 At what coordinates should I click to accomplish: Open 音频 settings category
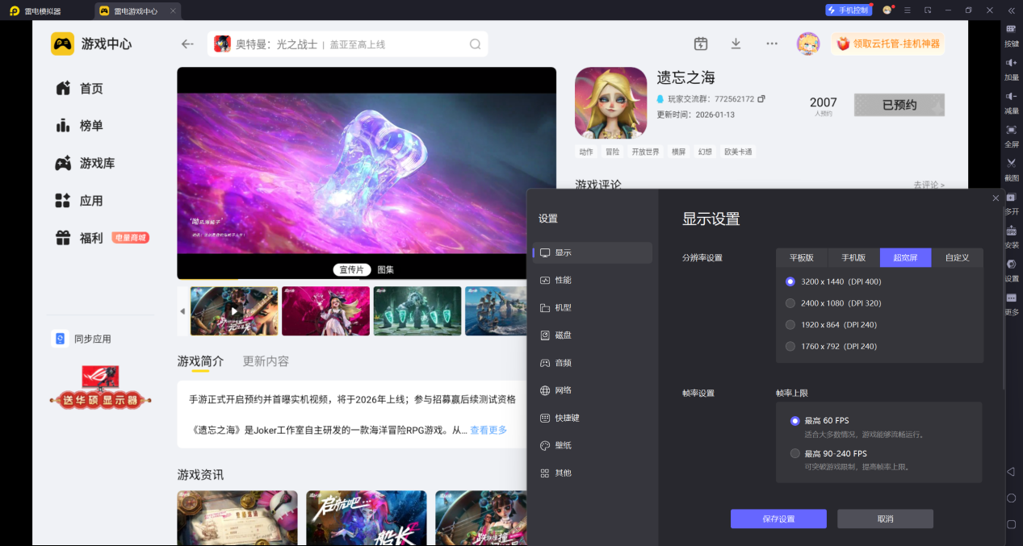click(593, 363)
